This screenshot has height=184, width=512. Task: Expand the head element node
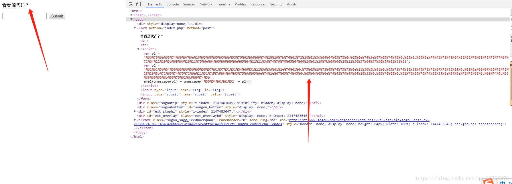point(131,15)
